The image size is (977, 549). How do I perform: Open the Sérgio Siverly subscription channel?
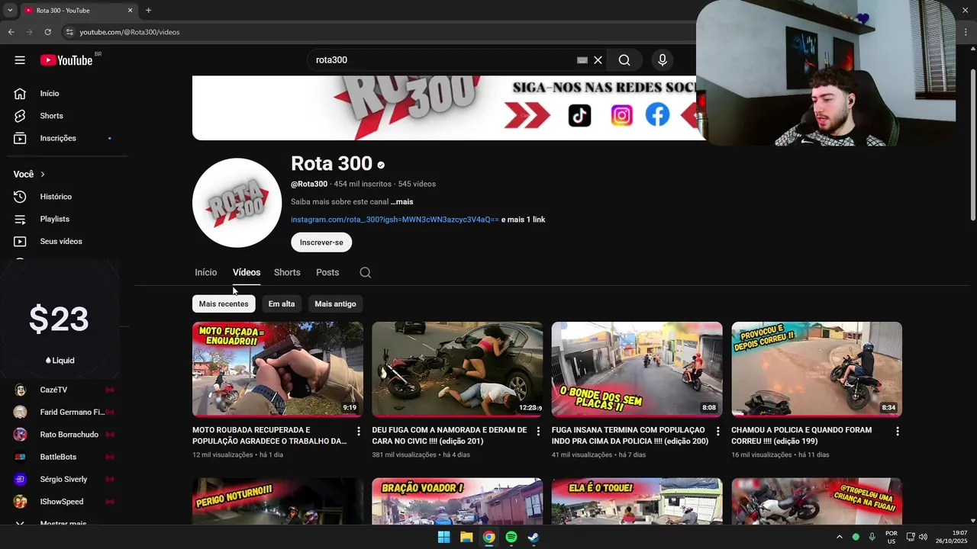tap(64, 480)
